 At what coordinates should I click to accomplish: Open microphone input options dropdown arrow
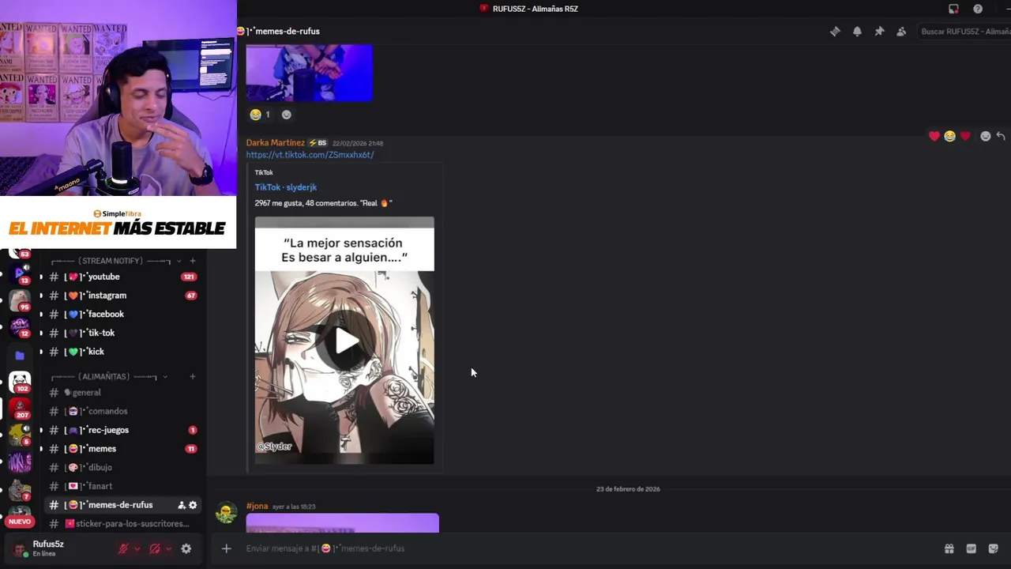tap(137, 548)
